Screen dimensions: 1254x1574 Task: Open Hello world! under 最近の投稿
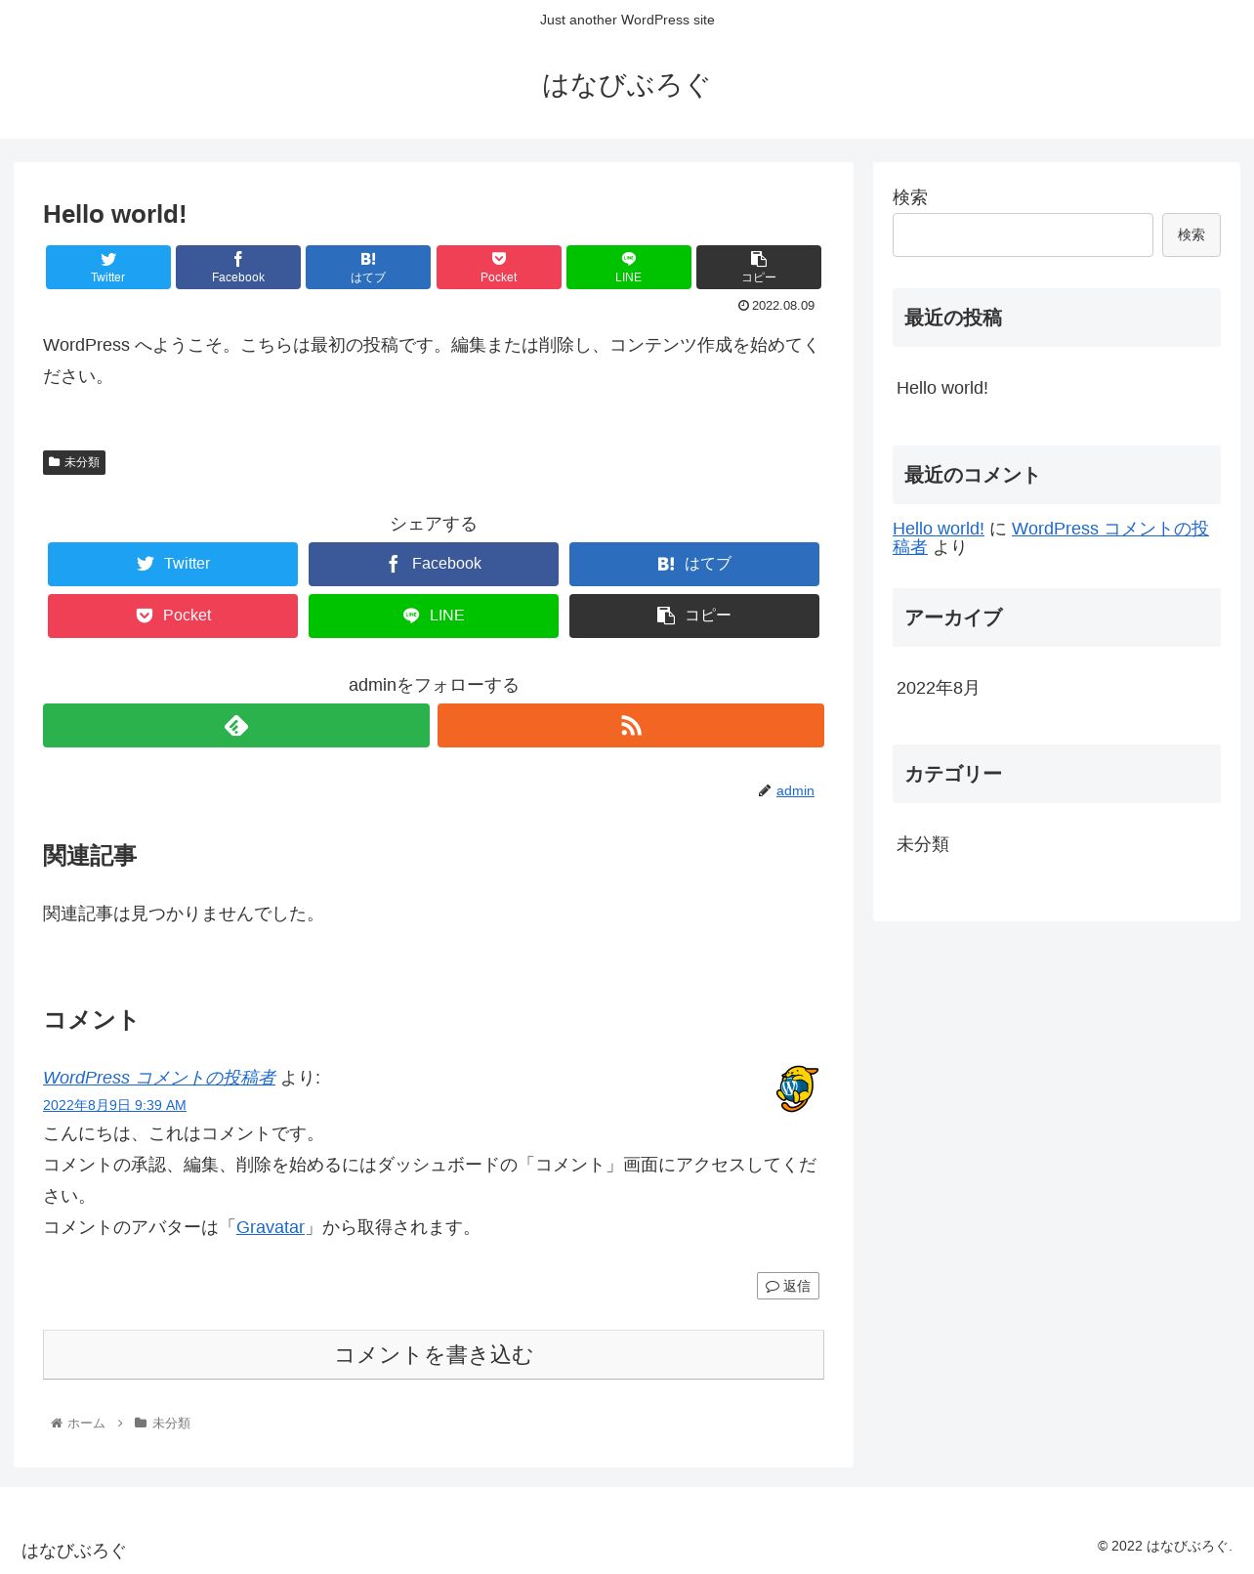(942, 388)
